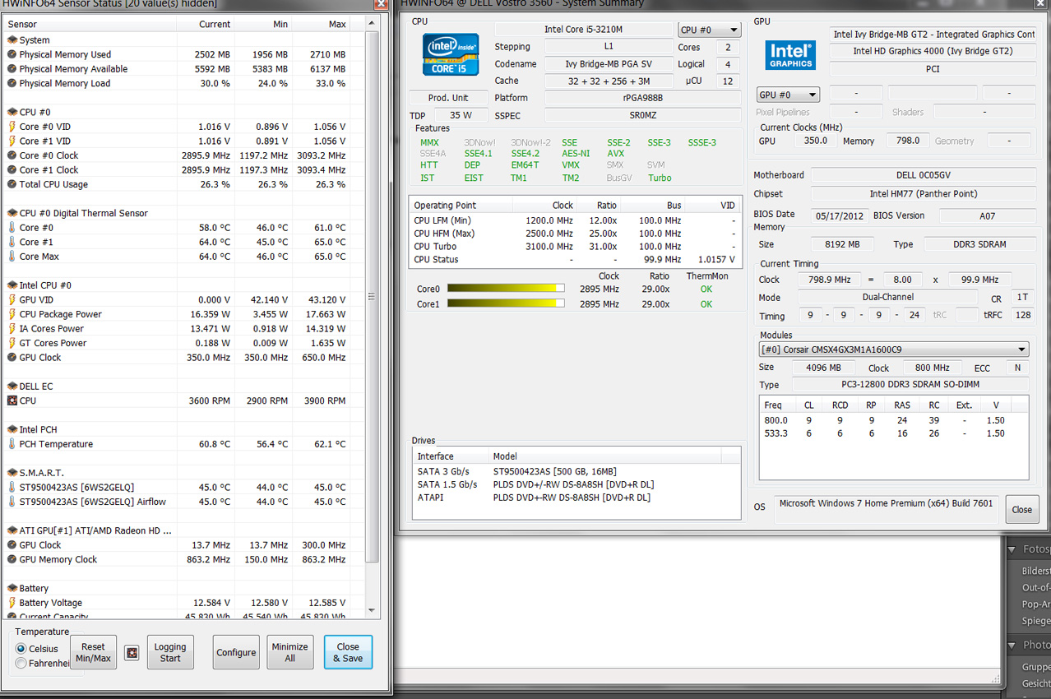The height and width of the screenshot is (699, 1051).
Task: Click the Core0 usage bar
Action: 506,289
